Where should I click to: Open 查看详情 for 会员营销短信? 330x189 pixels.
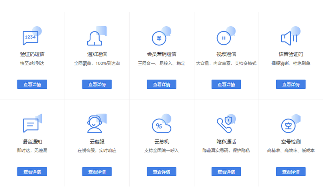click(x=161, y=84)
